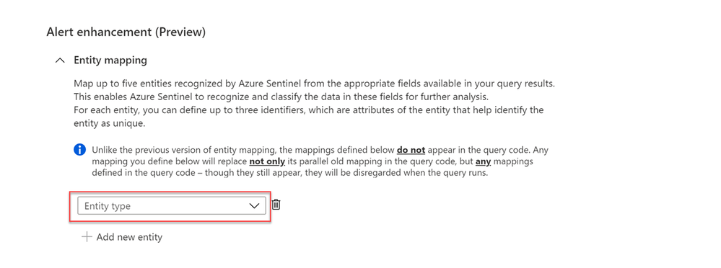Focus the Entity type placeholder text
The width and height of the screenshot is (721, 268).
[108, 206]
